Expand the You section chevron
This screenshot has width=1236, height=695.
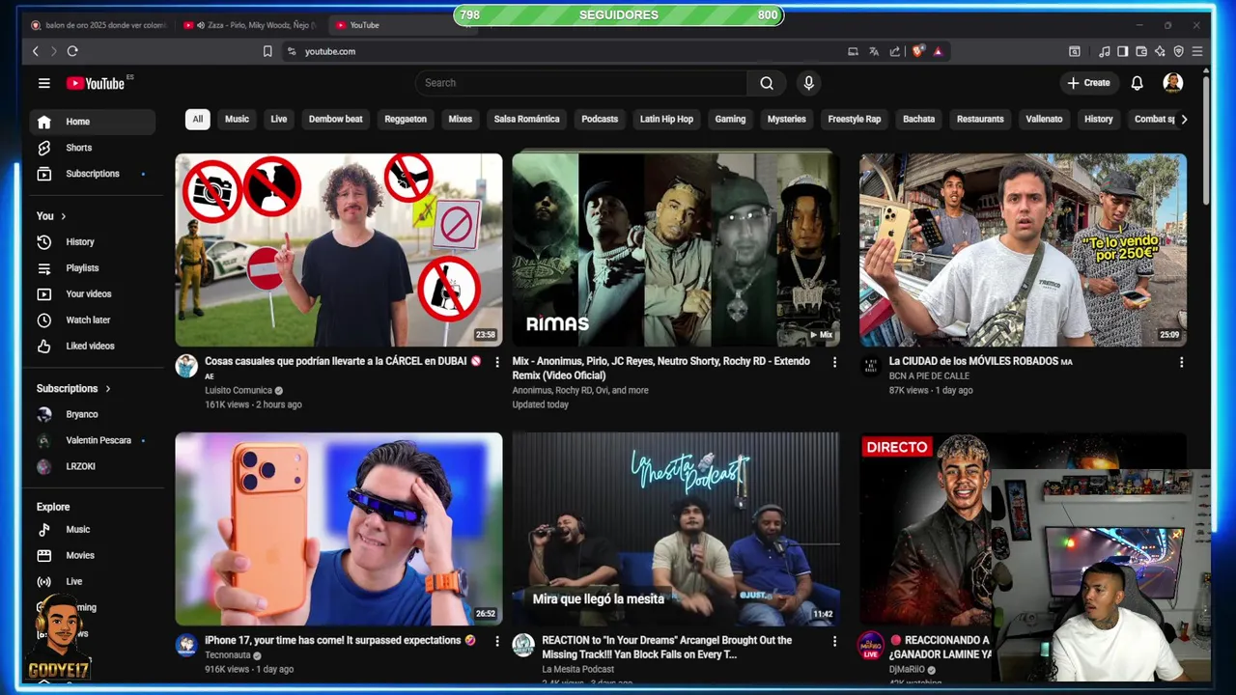(x=64, y=216)
